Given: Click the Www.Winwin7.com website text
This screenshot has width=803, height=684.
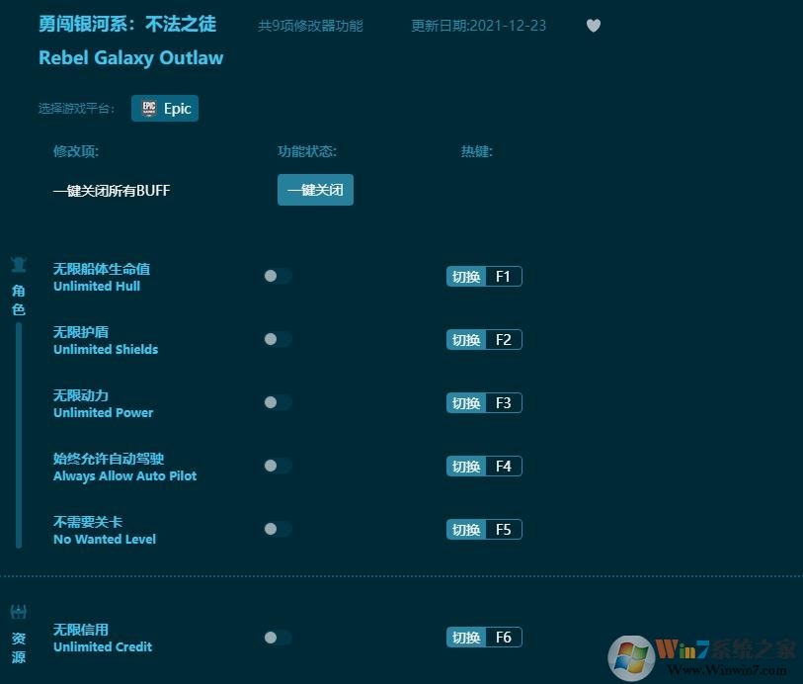Looking at the screenshot, I should coord(726,668).
